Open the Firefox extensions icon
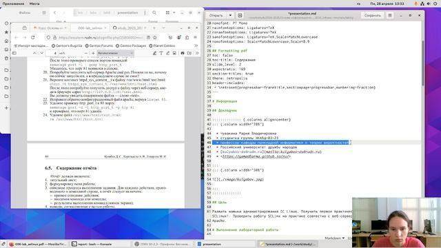Screen dimensions: 441x248 point(187,37)
